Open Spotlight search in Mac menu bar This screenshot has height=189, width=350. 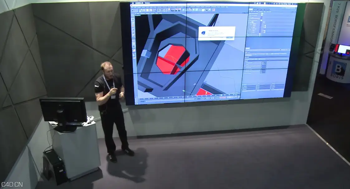292,4
